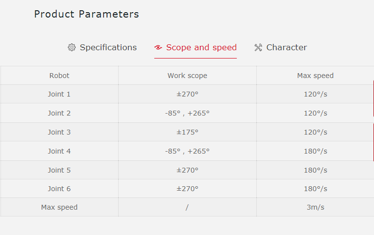Click the tools icon beside Character
This screenshot has width=374, height=235.
coord(258,48)
